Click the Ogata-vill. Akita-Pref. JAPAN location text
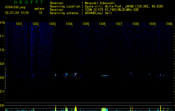 pos(124,6)
